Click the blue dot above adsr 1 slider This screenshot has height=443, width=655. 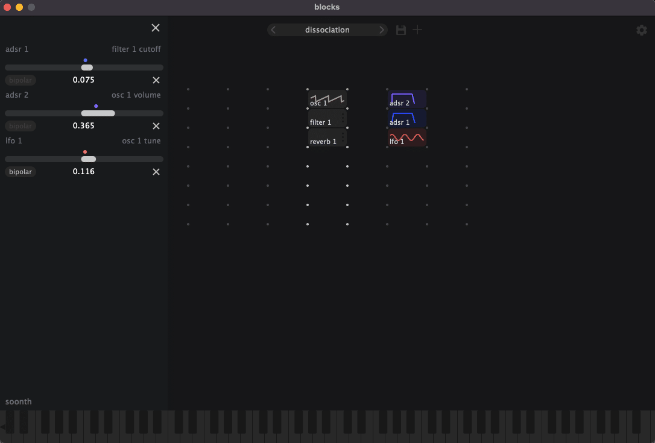tap(85, 60)
